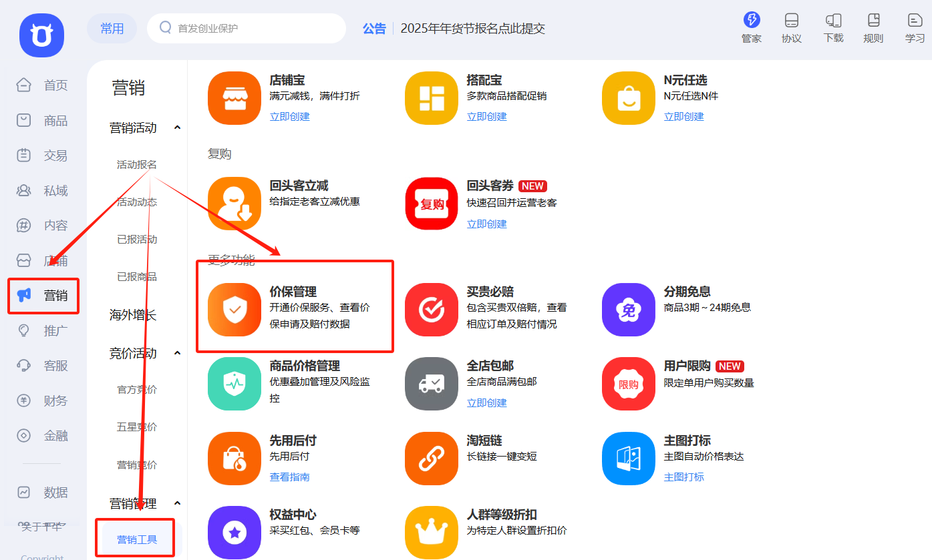Open 金融 in left sidebar

(x=42, y=436)
